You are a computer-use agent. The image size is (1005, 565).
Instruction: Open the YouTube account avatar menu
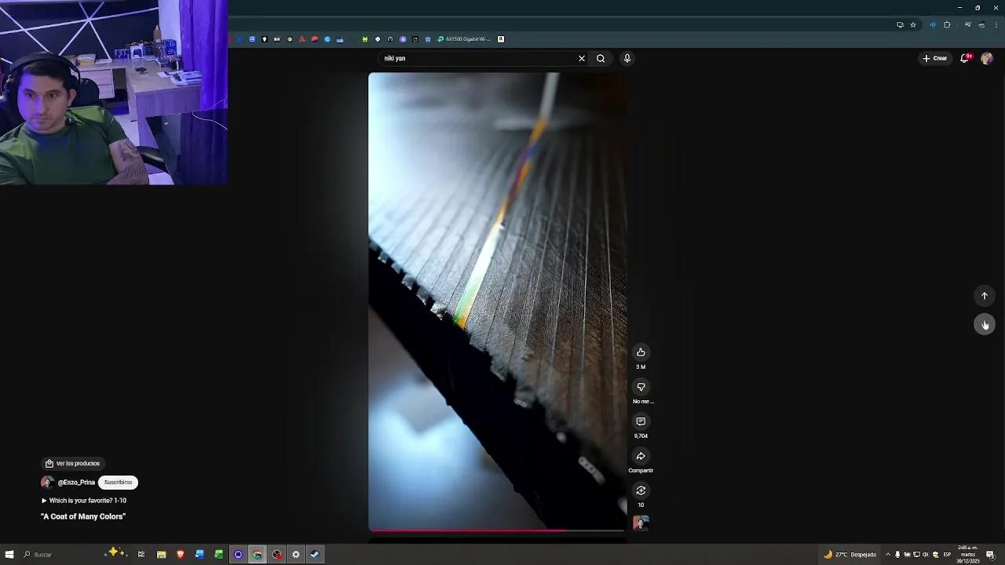(x=987, y=58)
